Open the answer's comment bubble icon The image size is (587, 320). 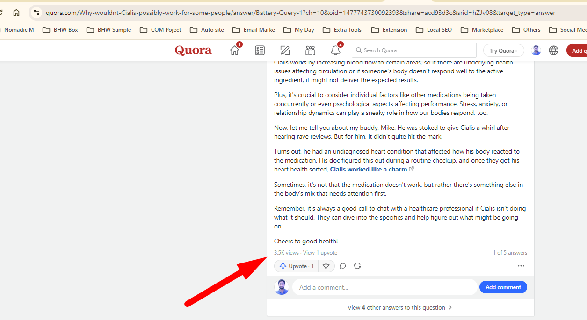coord(343,266)
